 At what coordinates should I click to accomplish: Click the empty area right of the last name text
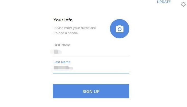[x=101, y=68]
